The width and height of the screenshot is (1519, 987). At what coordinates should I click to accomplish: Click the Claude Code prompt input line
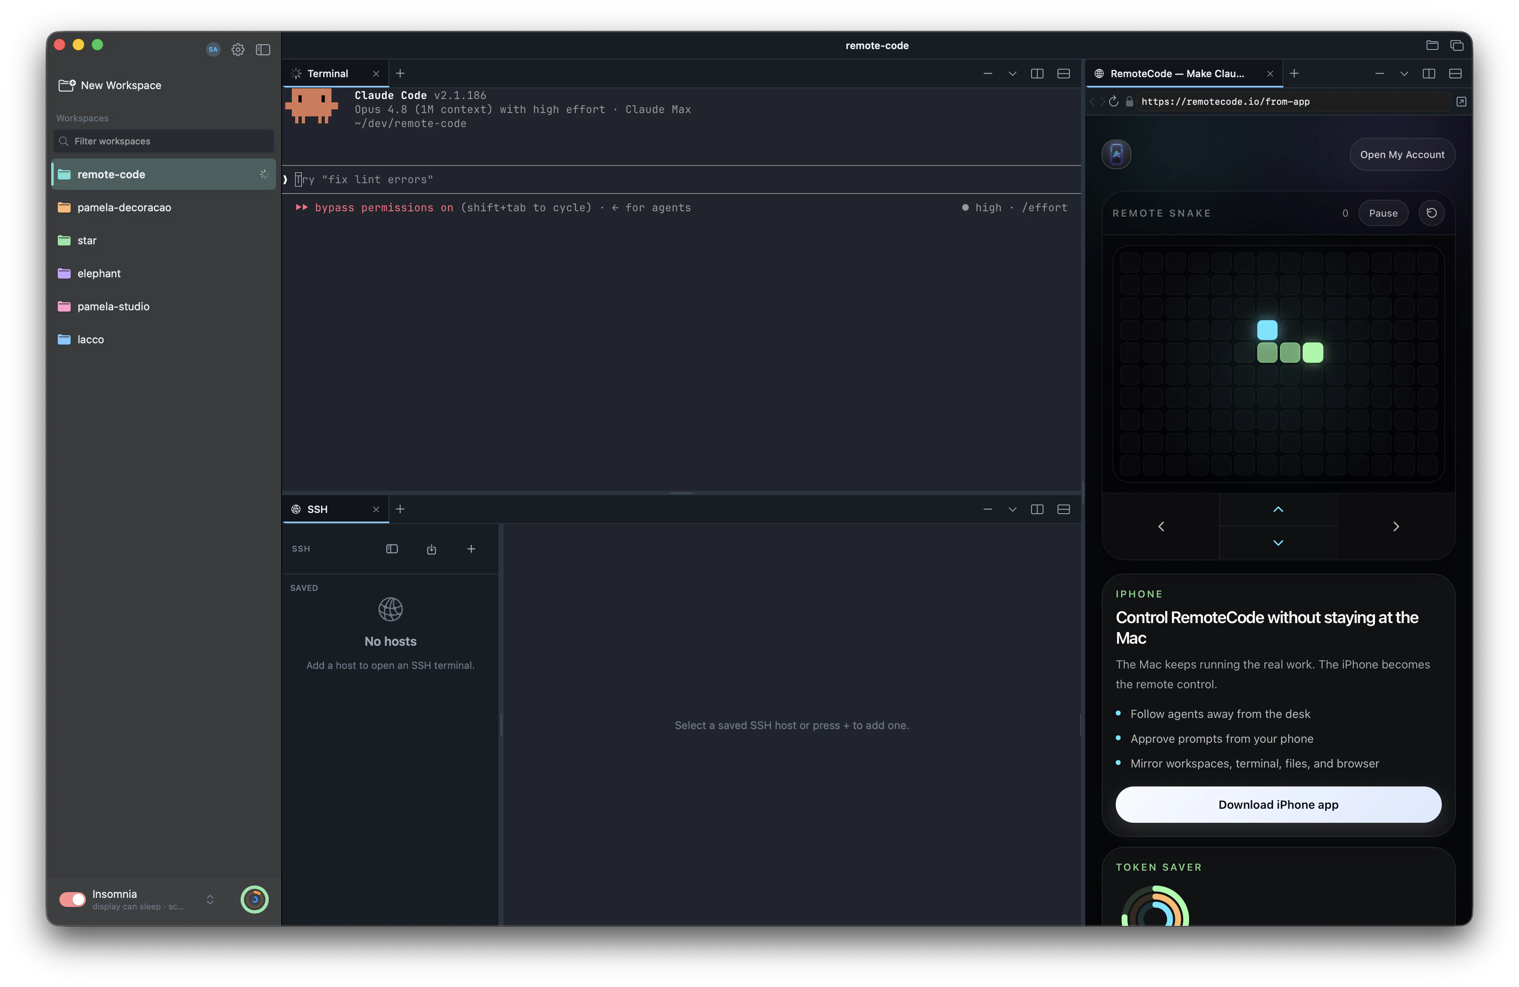(681, 179)
